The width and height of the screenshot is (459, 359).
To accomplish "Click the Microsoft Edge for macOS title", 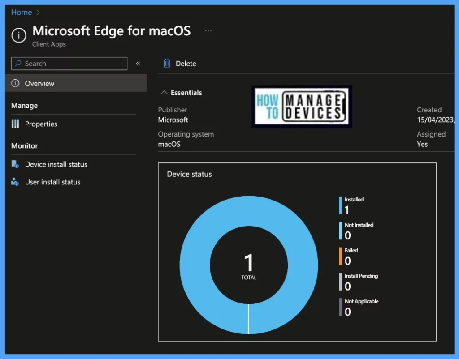I will pyautogui.click(x=112, y=31).
